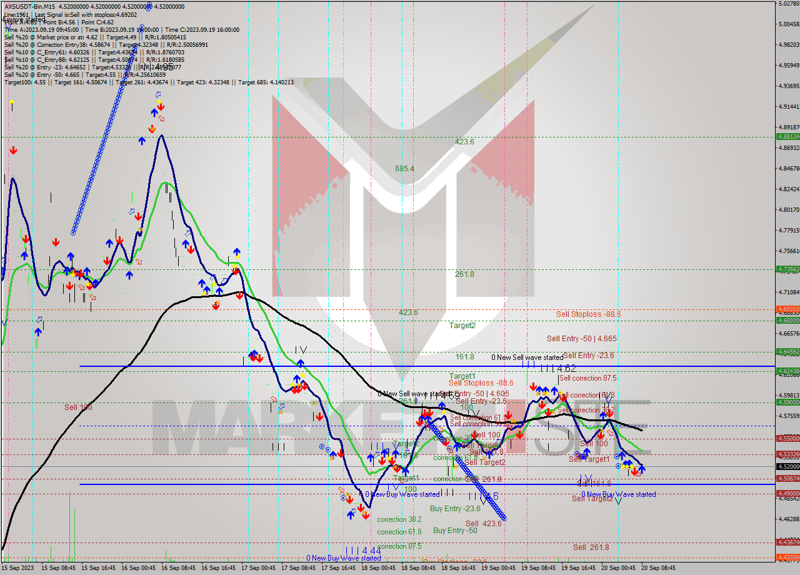Click the 4.95949 price axis label
This screenshot has width=800, height=575.
click(x=789, y=65)
